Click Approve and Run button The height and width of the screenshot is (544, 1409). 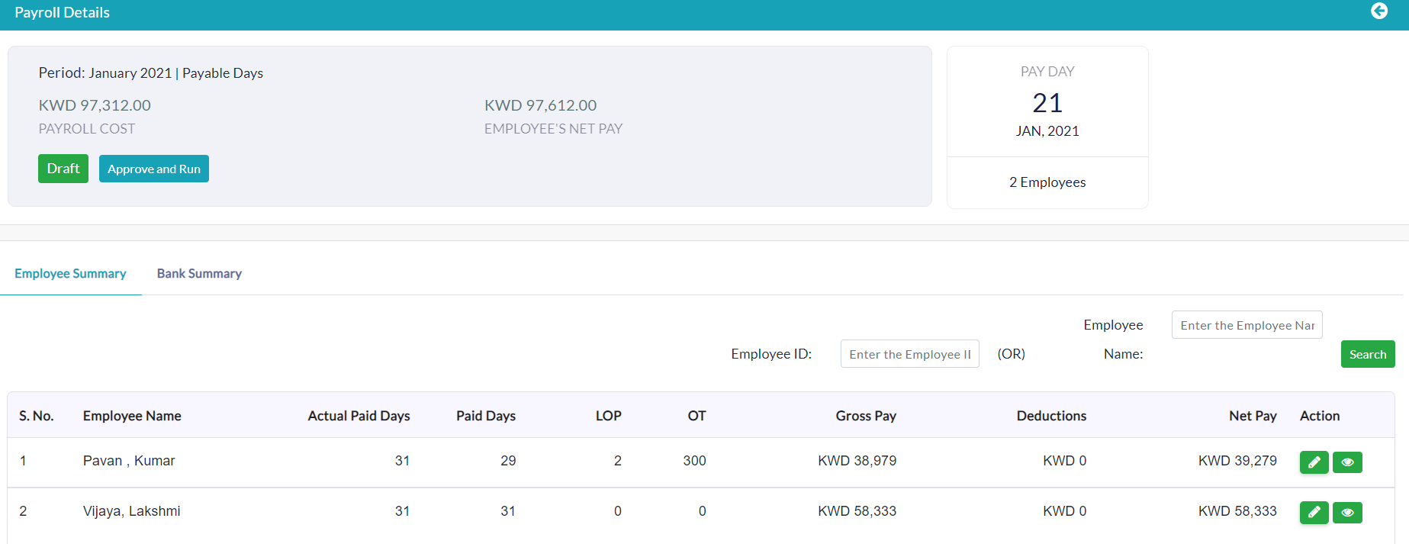154,169
